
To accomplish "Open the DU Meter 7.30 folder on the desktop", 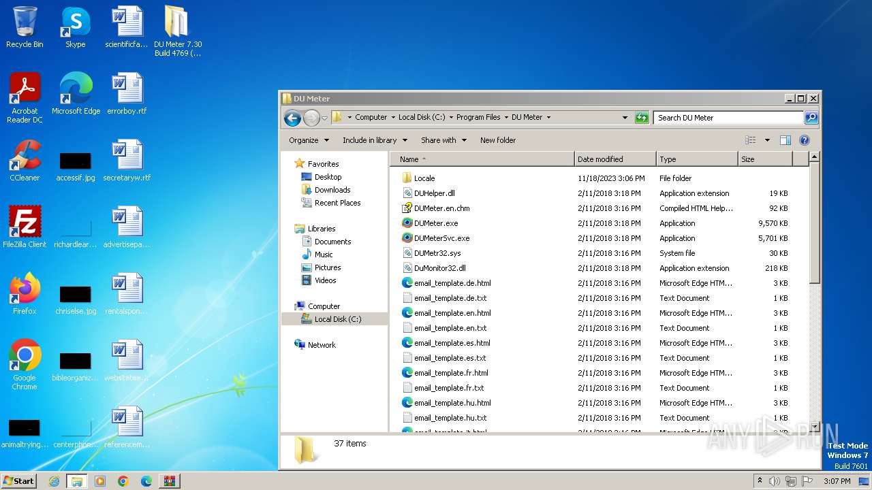I will 177,31.
